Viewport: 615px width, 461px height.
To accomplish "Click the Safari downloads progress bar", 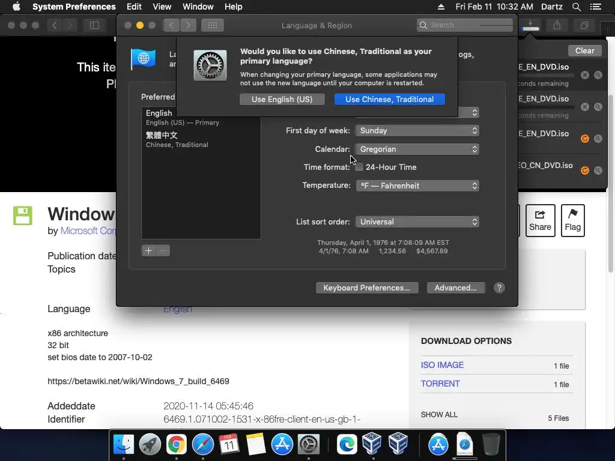I will point(530,29).
